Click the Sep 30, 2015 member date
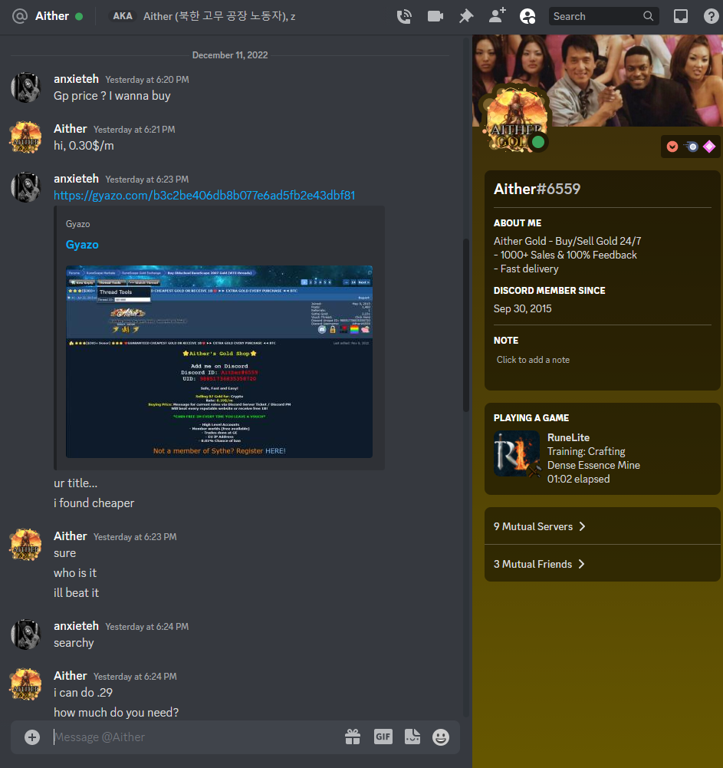This screenshot has height=768, width=723. point(522,308)
